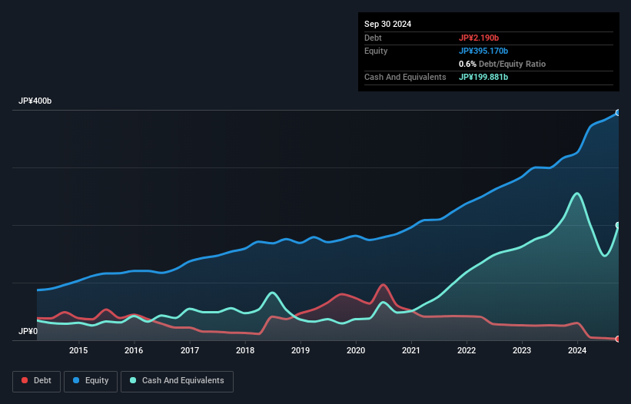Screen dimensions: 631x404
Task: Click the JP¥199.881b cash value
Action: (483, 77)
